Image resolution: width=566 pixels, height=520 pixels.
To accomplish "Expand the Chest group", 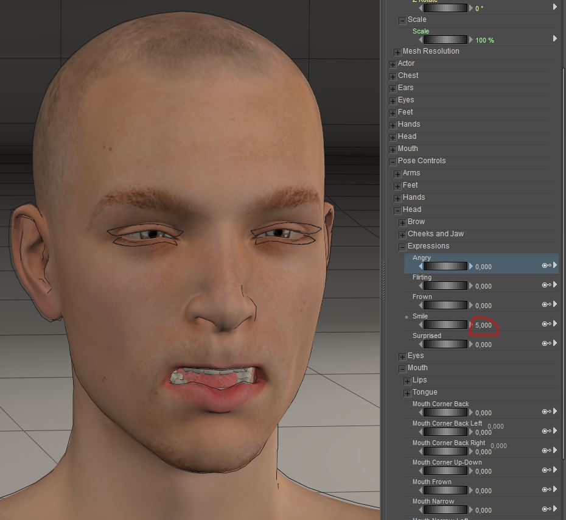I will (x=393, y=77).
